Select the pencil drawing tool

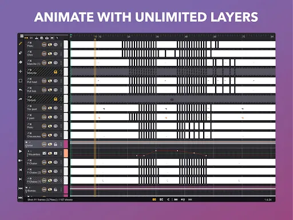tap(21, 44)
